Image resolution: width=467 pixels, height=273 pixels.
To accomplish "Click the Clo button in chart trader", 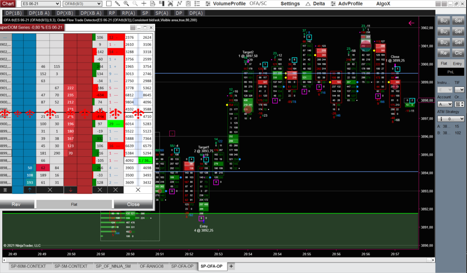I will point(458,53).
